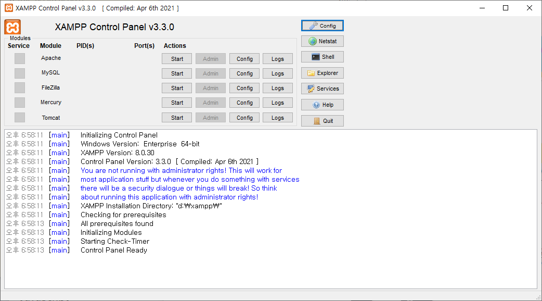
Task: Start the Tomcat module
Action: click(177, 118)
